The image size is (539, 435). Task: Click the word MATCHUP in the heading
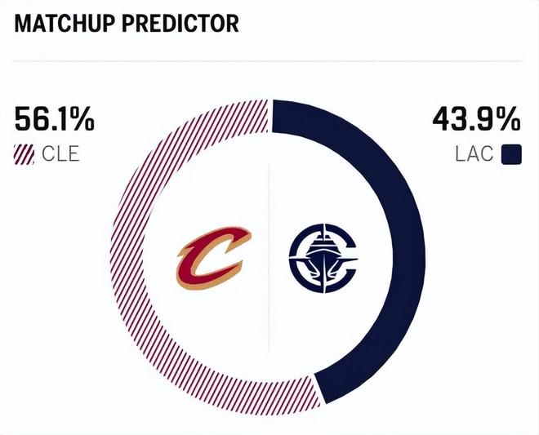coord(65,23)
